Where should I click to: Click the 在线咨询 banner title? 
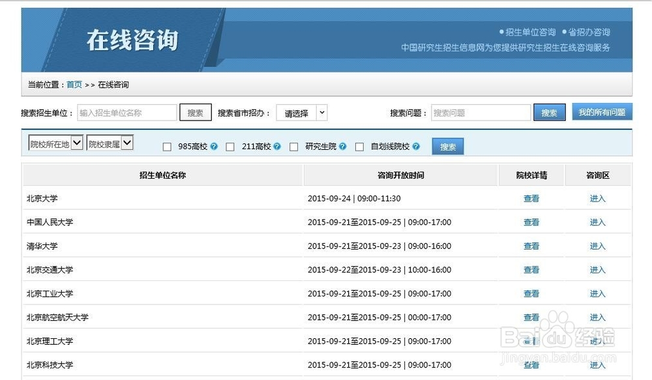pos(132,40)
